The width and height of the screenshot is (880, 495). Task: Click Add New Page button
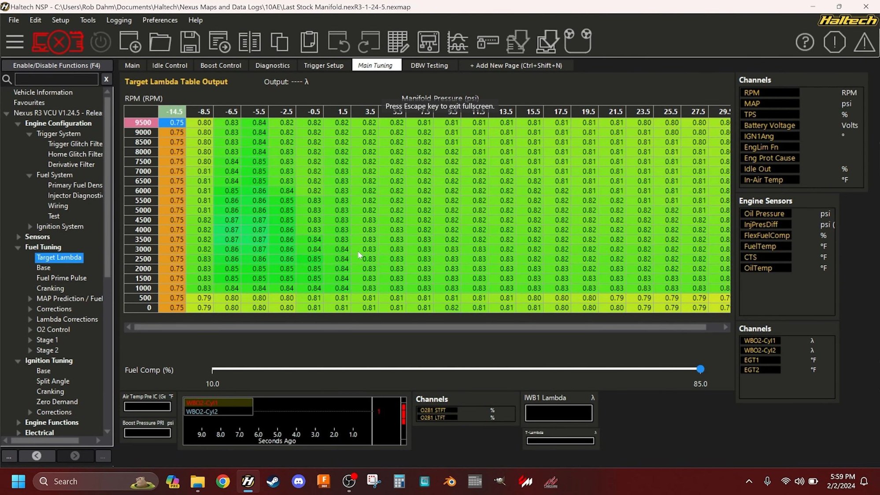coord(516,65)
